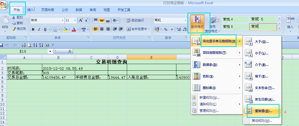
Task: Apply comma style to the number
Action: click(172, 29)
